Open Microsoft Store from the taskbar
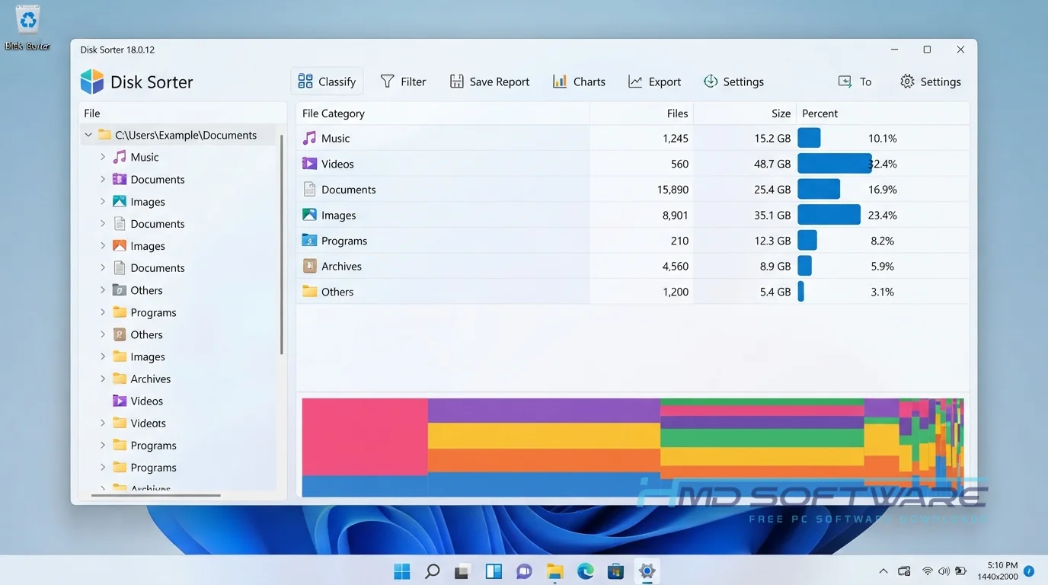 (x=615, y=571)
